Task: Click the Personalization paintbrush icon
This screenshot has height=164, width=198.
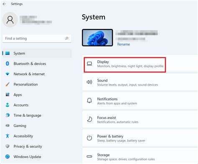Action: point(8,84)
